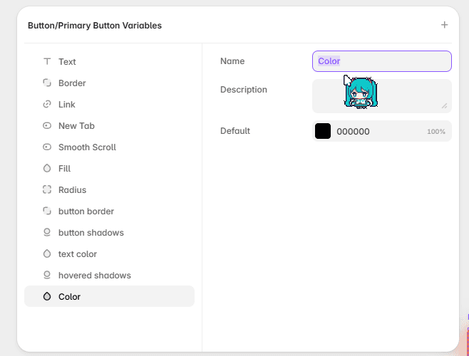Viewport: 469px width, 356px height.
Task: Click the Color variable droplet icon
Action: point(47,296)
